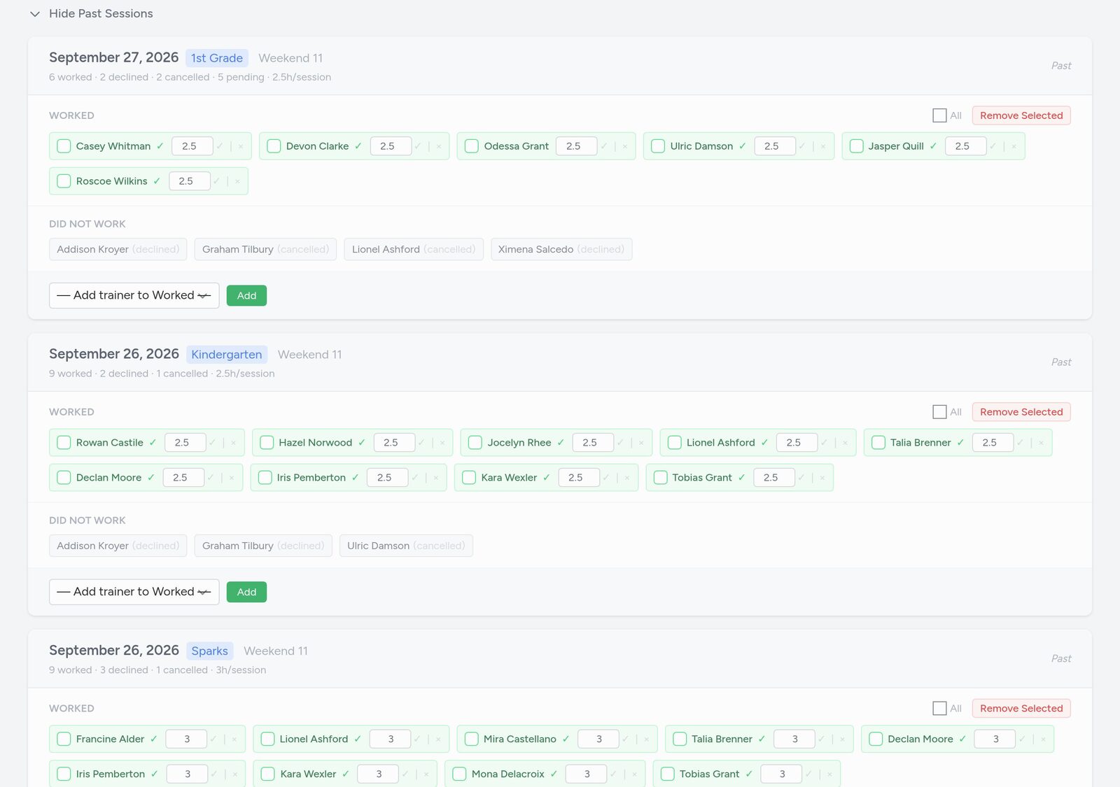Remove Roscoe Wilkins via the x icon
The width and height of the screenshot is (1120, 787).
click(237, 181)
